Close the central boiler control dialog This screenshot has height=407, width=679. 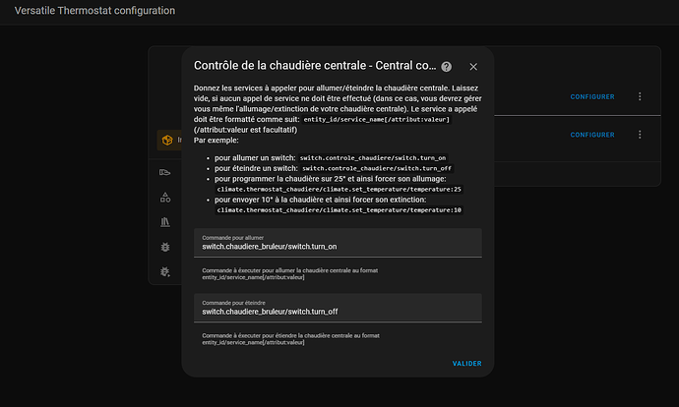coord(473,67)
